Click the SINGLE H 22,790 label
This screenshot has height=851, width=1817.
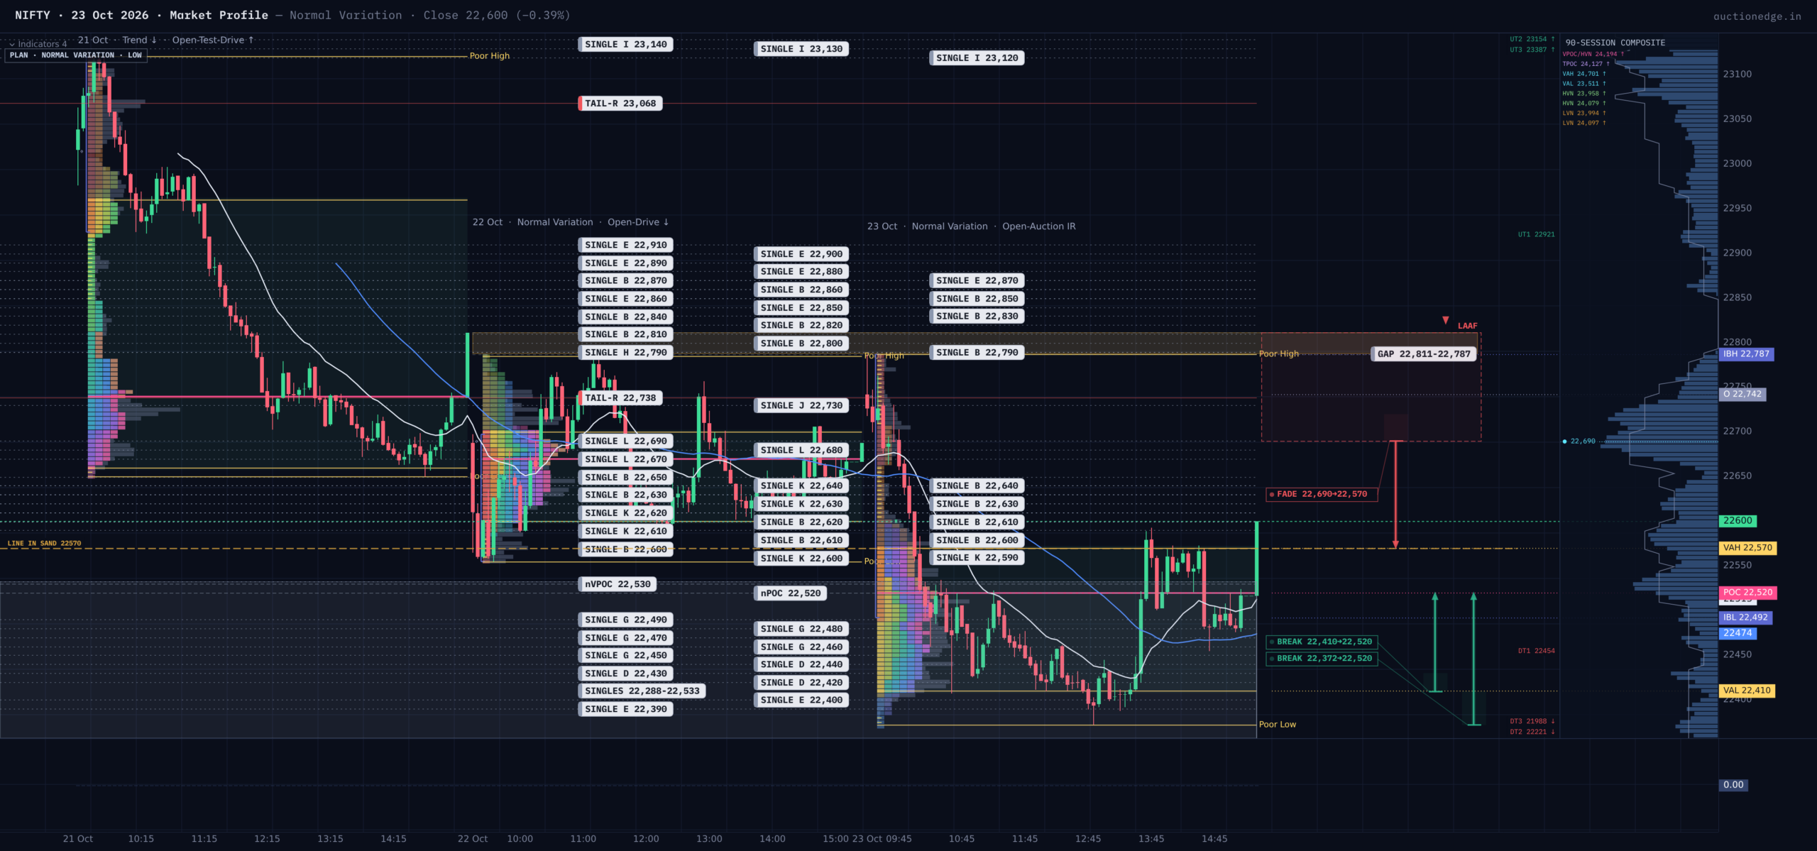tap(626, 353)
